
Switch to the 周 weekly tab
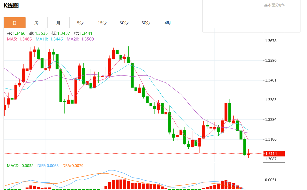coord(37,23)
